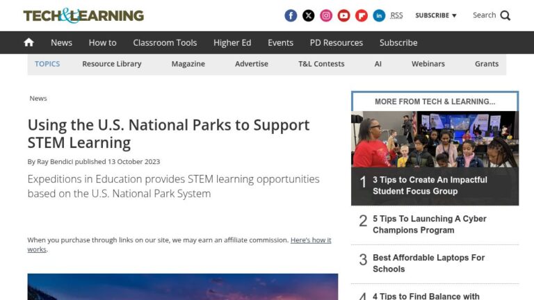Screen dimensions: 534x300
Task: Expand the SUBSCRIBE dropdown in the header
Action: click(435, 15)
